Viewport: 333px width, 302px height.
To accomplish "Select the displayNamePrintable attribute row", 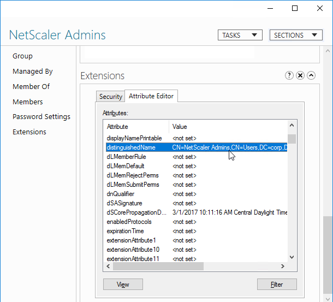I will [x=197, y=138].
